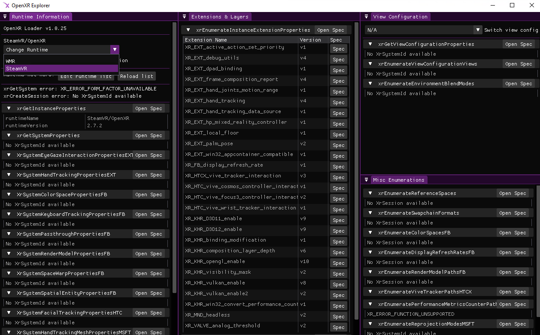Select XR_KHR_visibility_mask extension row text
540x335 pixels.
click(218, 272)
